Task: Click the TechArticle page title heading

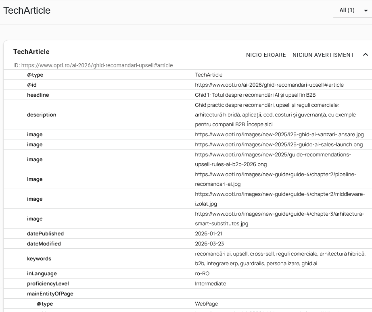Action: pos(27,10)
